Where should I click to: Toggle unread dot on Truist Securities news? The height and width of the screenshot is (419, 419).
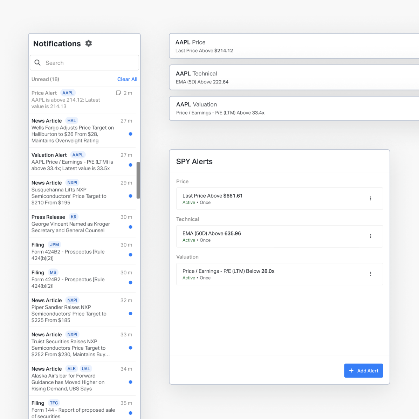[130, 348]
